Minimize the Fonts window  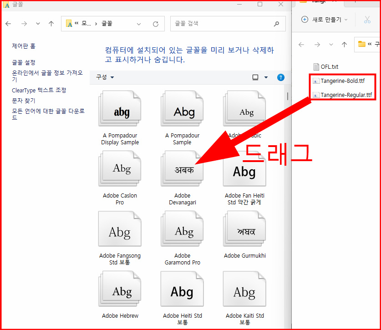point(239,4)
